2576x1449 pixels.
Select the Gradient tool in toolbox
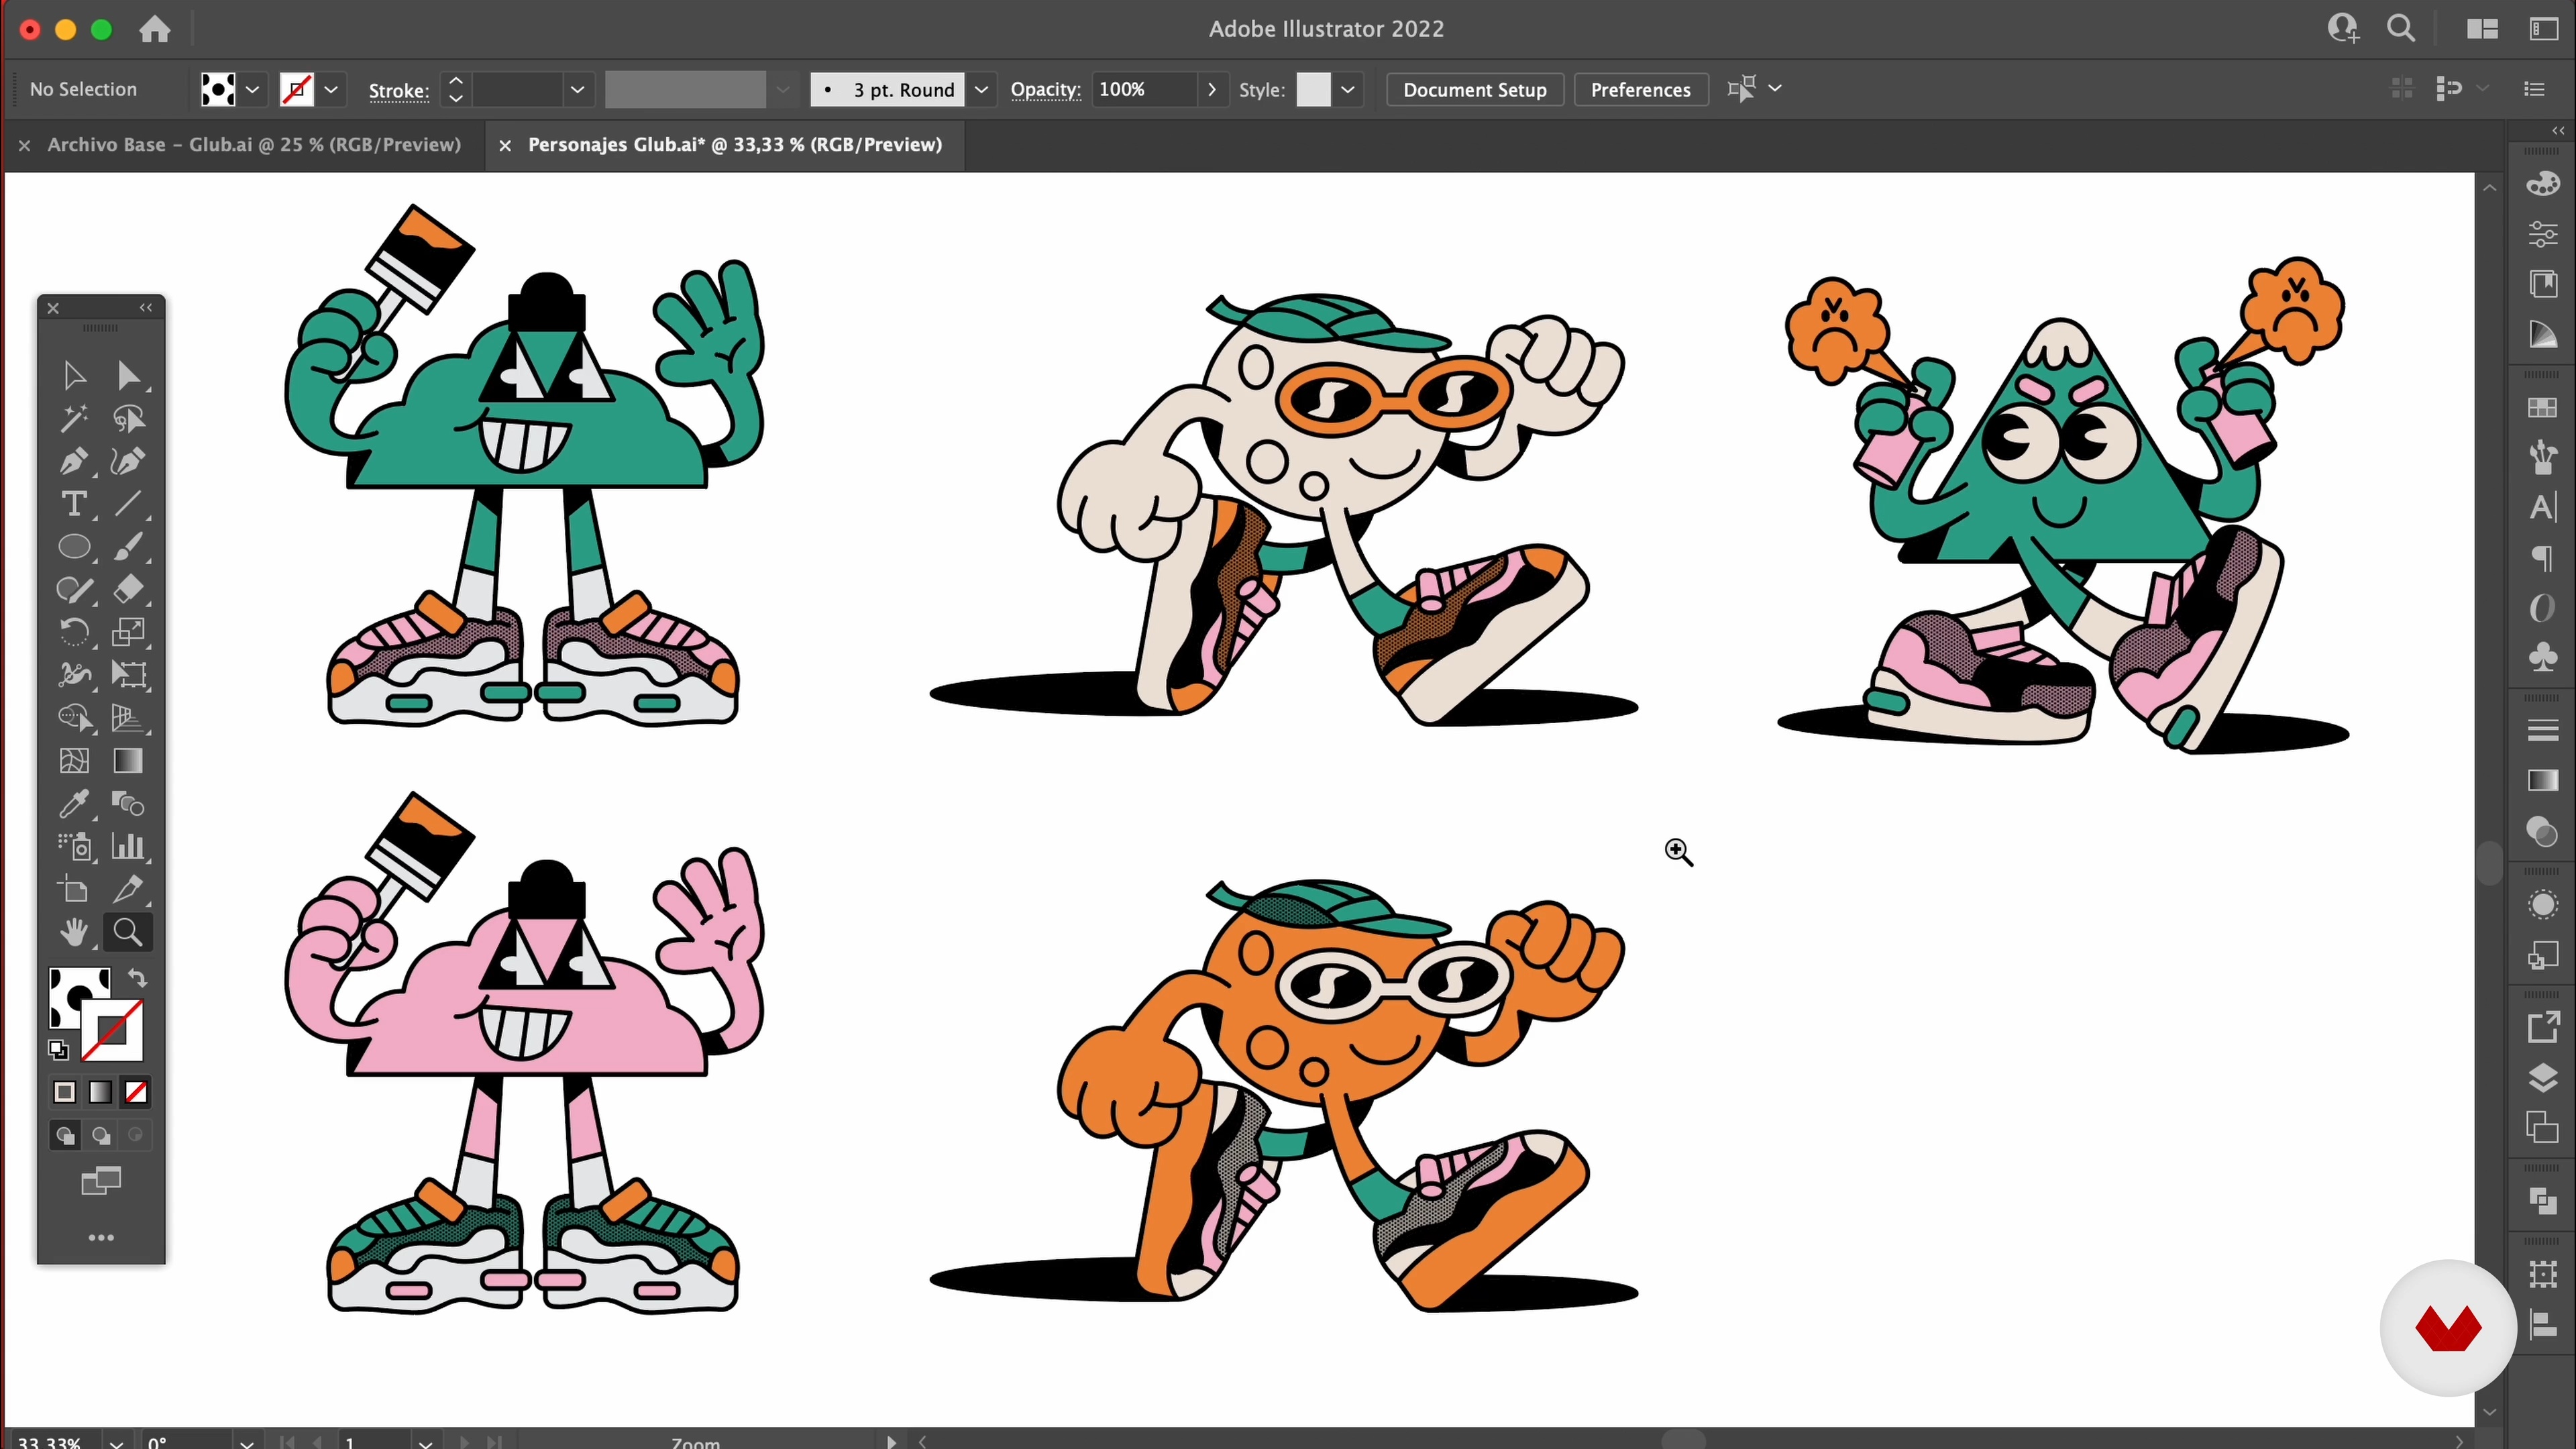(x=128, y=761)
